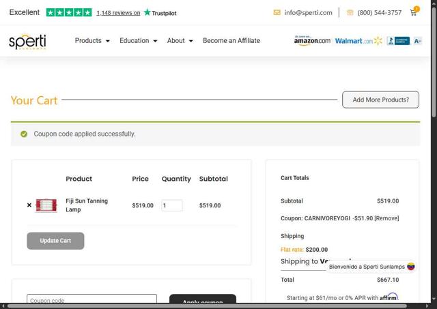Screen dimensions: 437x309
Task: Open the Amazon.com store logo
Action: coord(312,41)
